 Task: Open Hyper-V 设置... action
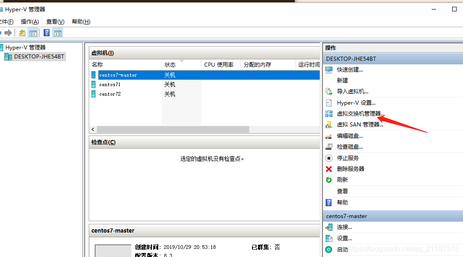click(x=356, y=103)
